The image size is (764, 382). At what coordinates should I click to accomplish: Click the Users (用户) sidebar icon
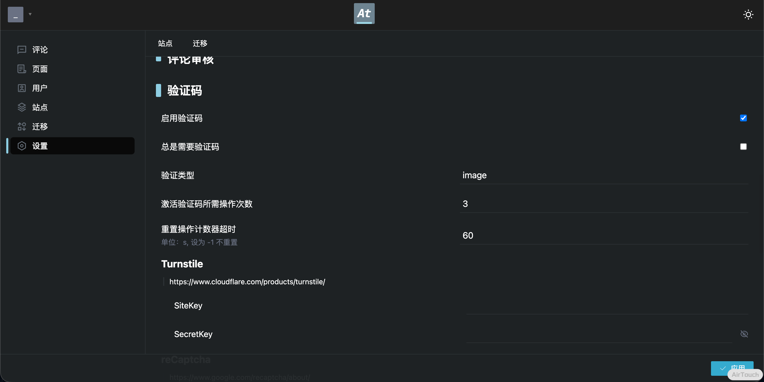(x=22, y=88)
